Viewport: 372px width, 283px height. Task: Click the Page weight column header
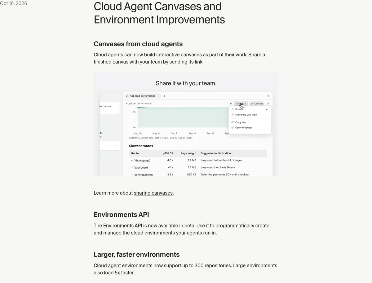(188, 153)
